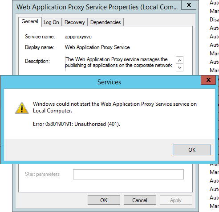Screen dimensions: 219x212
Task: Click the Properties window title bar text
Action: 97,7
